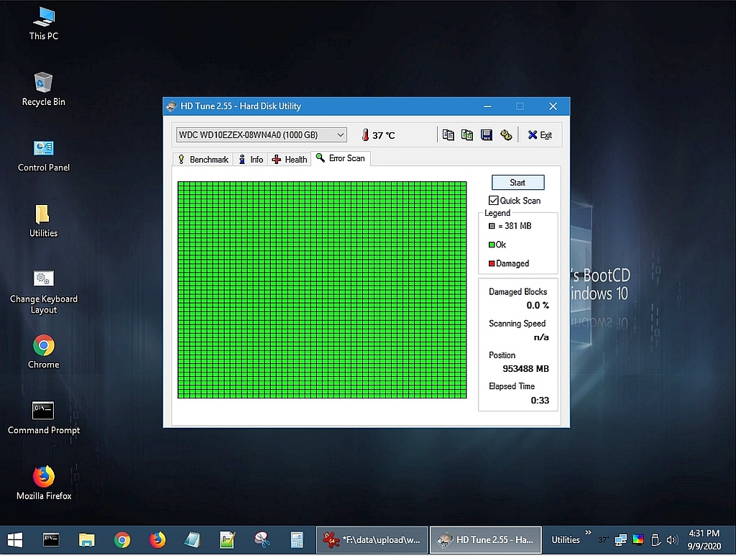This screenshot has width=736, height=556.
Task: Open the snipping tool taskbar icon
Action: (x=262, y=540)
